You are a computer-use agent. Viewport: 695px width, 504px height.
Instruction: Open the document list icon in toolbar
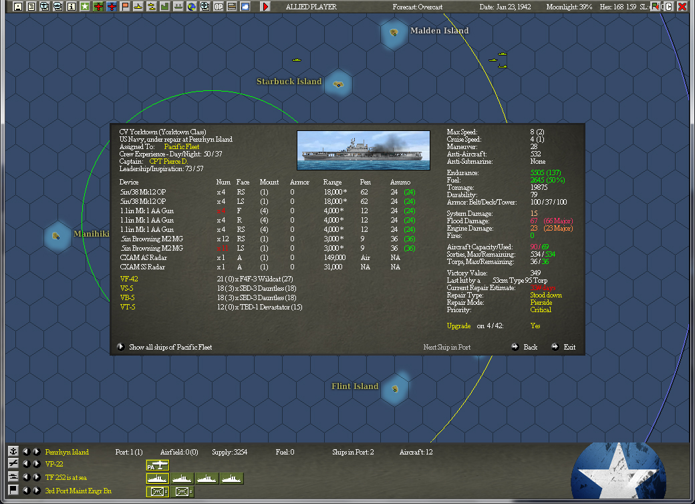click(x=31, y=7)
